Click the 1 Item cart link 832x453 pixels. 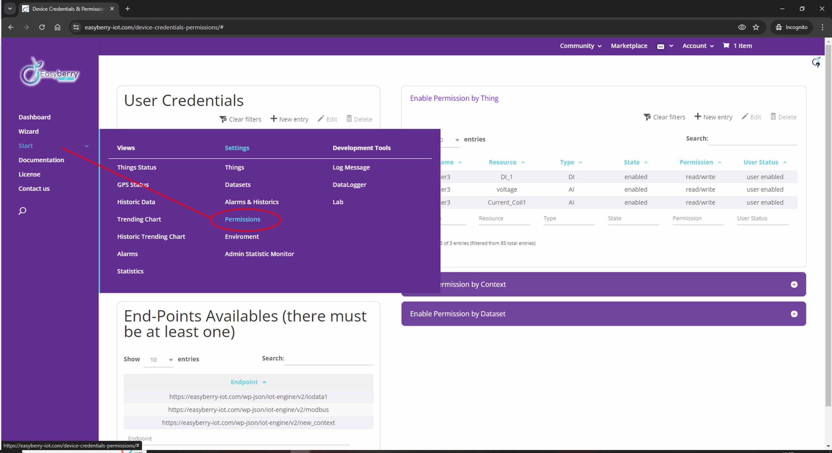point(742,46)
